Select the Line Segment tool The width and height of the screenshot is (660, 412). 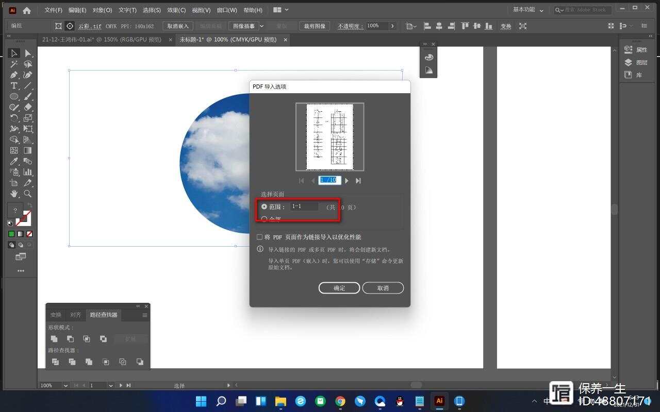[x=28, y=85]
